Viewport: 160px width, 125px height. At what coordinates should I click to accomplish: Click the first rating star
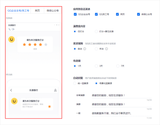tap(24, 44)
